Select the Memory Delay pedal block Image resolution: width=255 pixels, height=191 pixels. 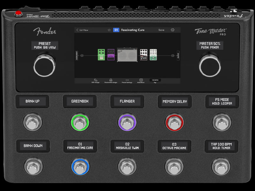[x=144, y=55]
